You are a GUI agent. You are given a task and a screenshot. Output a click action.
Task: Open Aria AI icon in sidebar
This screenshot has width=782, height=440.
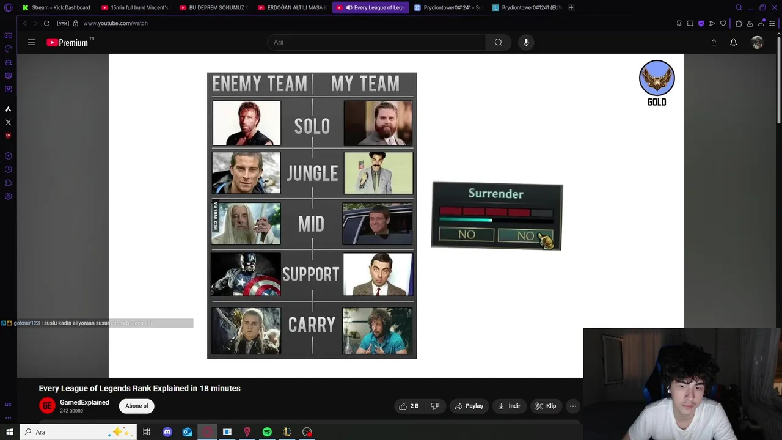(x=8, y=109)
